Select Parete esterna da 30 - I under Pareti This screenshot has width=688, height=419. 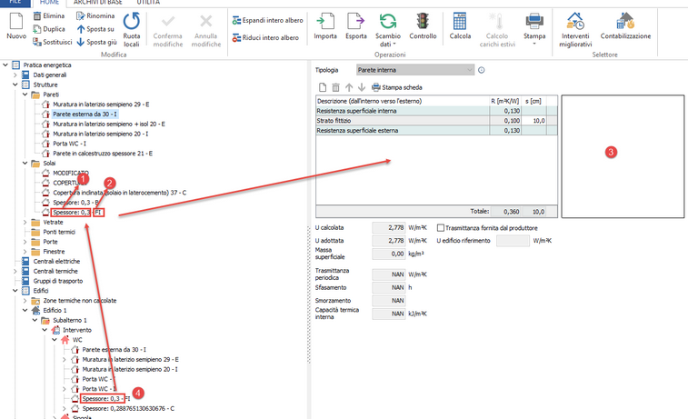[85, 115]
